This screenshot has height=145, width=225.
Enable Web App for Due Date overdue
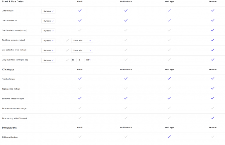click(x=169, y=21)
